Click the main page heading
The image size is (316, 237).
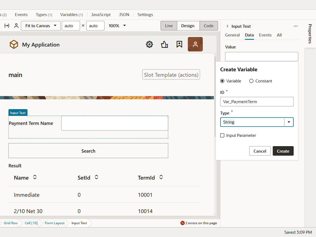point(15,75)
